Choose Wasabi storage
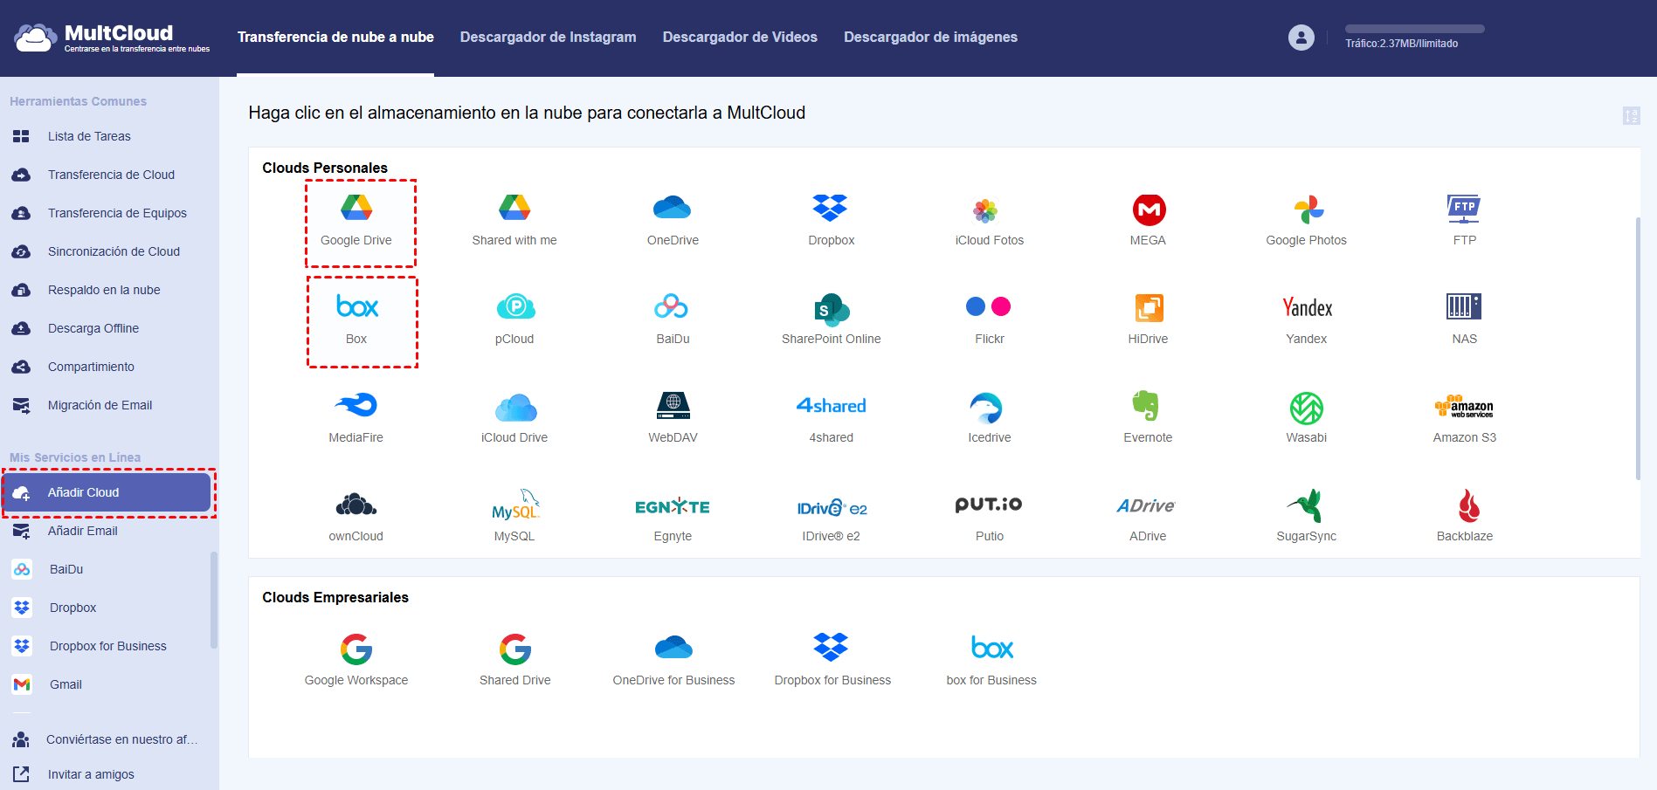Viewport: 1657px width, 790px height. coord(1307,418)
